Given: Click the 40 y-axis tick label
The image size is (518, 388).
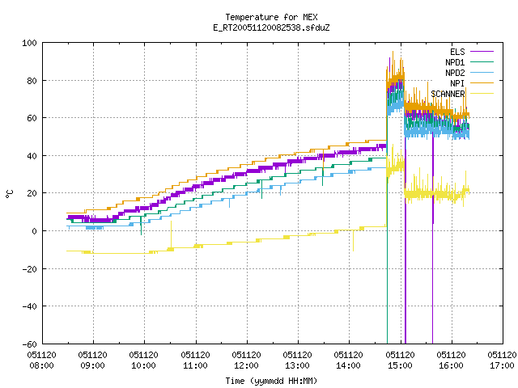Looking at the screenshot, I should pyautogui.click(x=32, y=156).
